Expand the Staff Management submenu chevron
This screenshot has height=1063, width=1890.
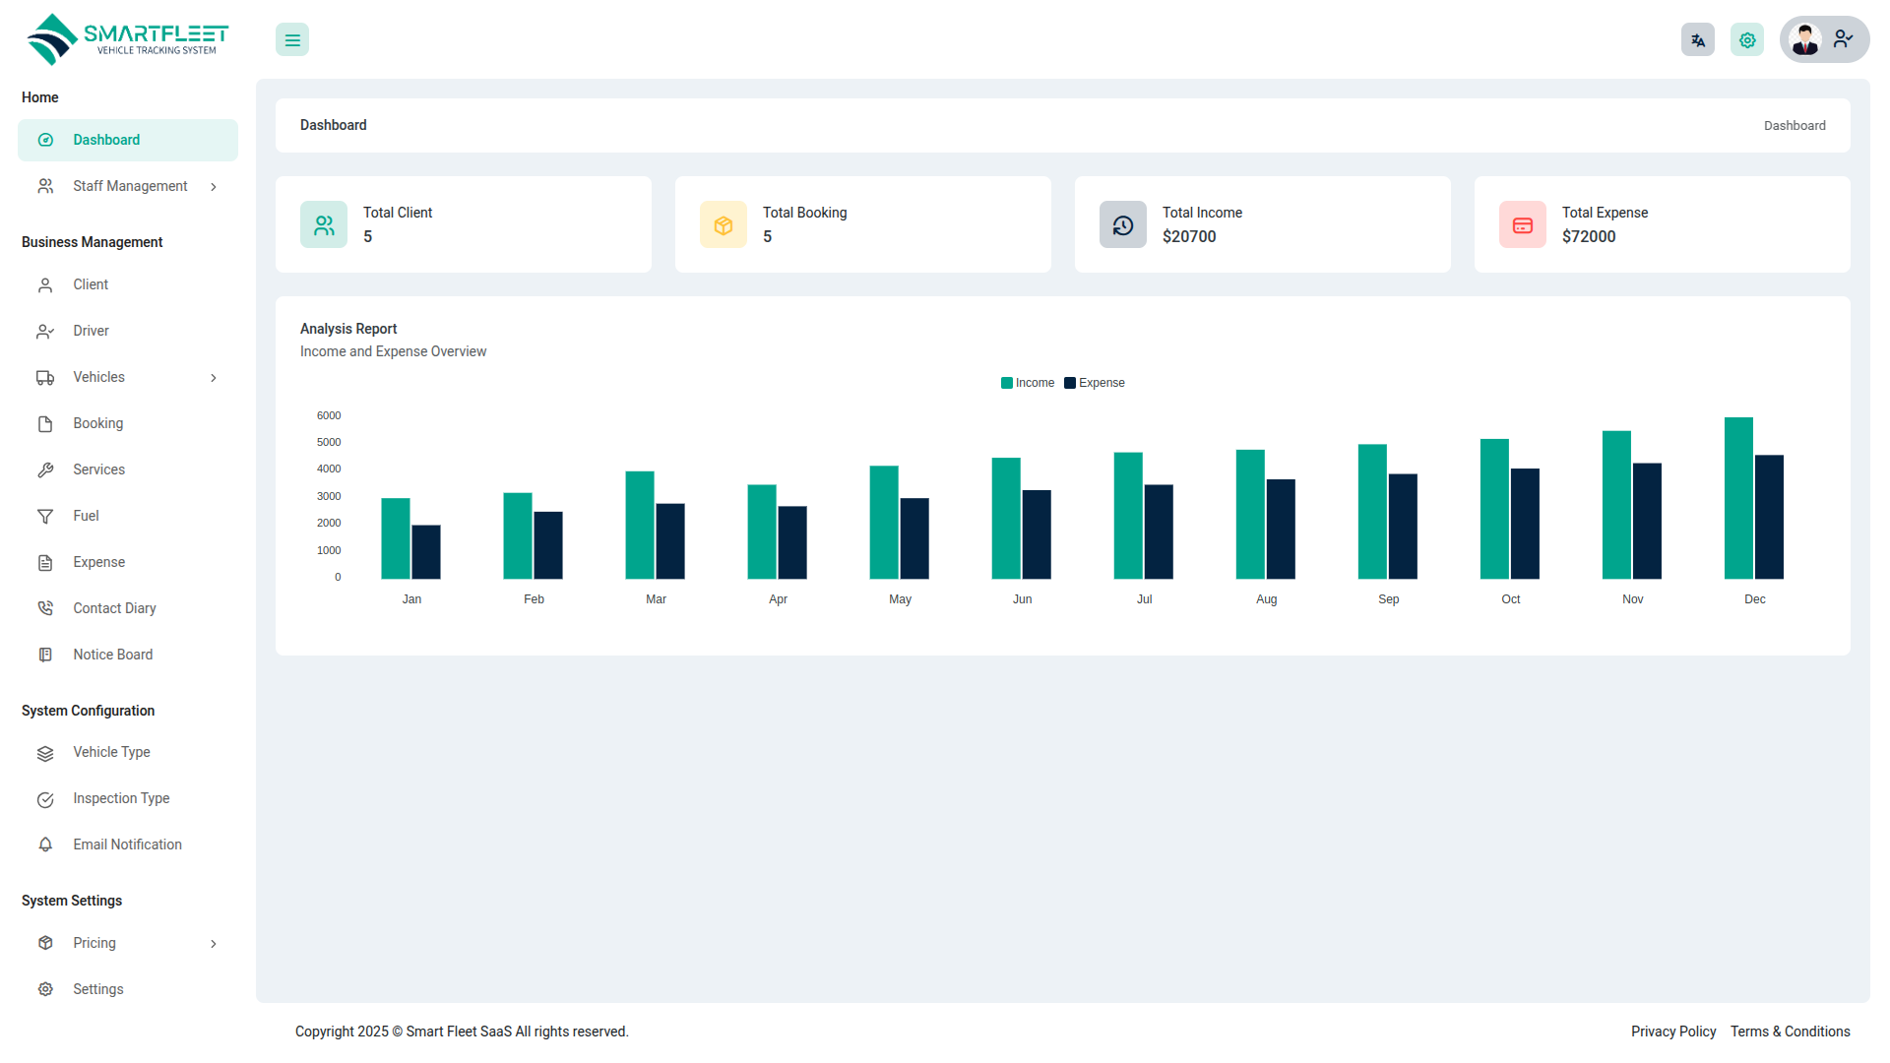(214, 187)
